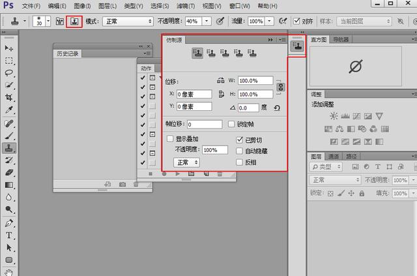Select the Move tool
This screenshot has height=276, width=417.
point(8,48)
